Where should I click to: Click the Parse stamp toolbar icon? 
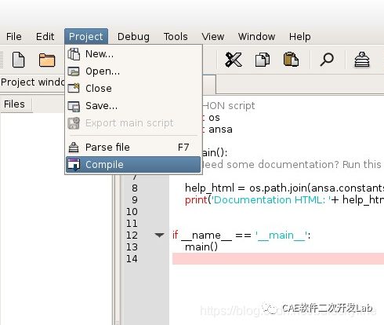(x=362, y=60)
